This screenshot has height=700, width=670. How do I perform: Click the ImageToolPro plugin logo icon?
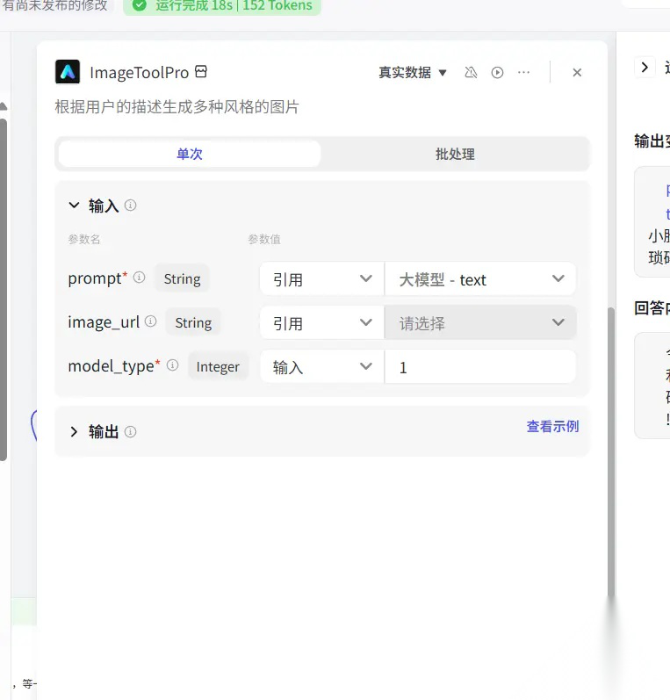pos(68,72)
